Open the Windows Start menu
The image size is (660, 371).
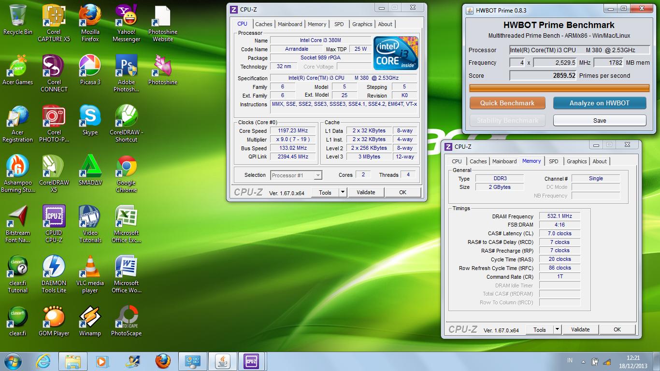13,361
